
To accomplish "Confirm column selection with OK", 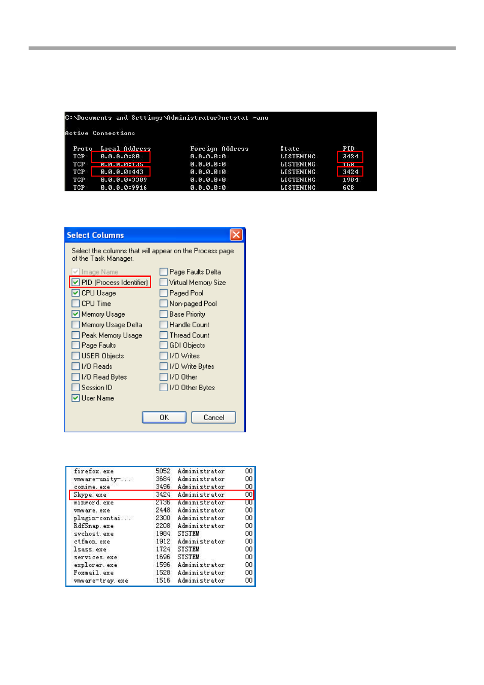I will pyautogui.click(x=164, y=417).
